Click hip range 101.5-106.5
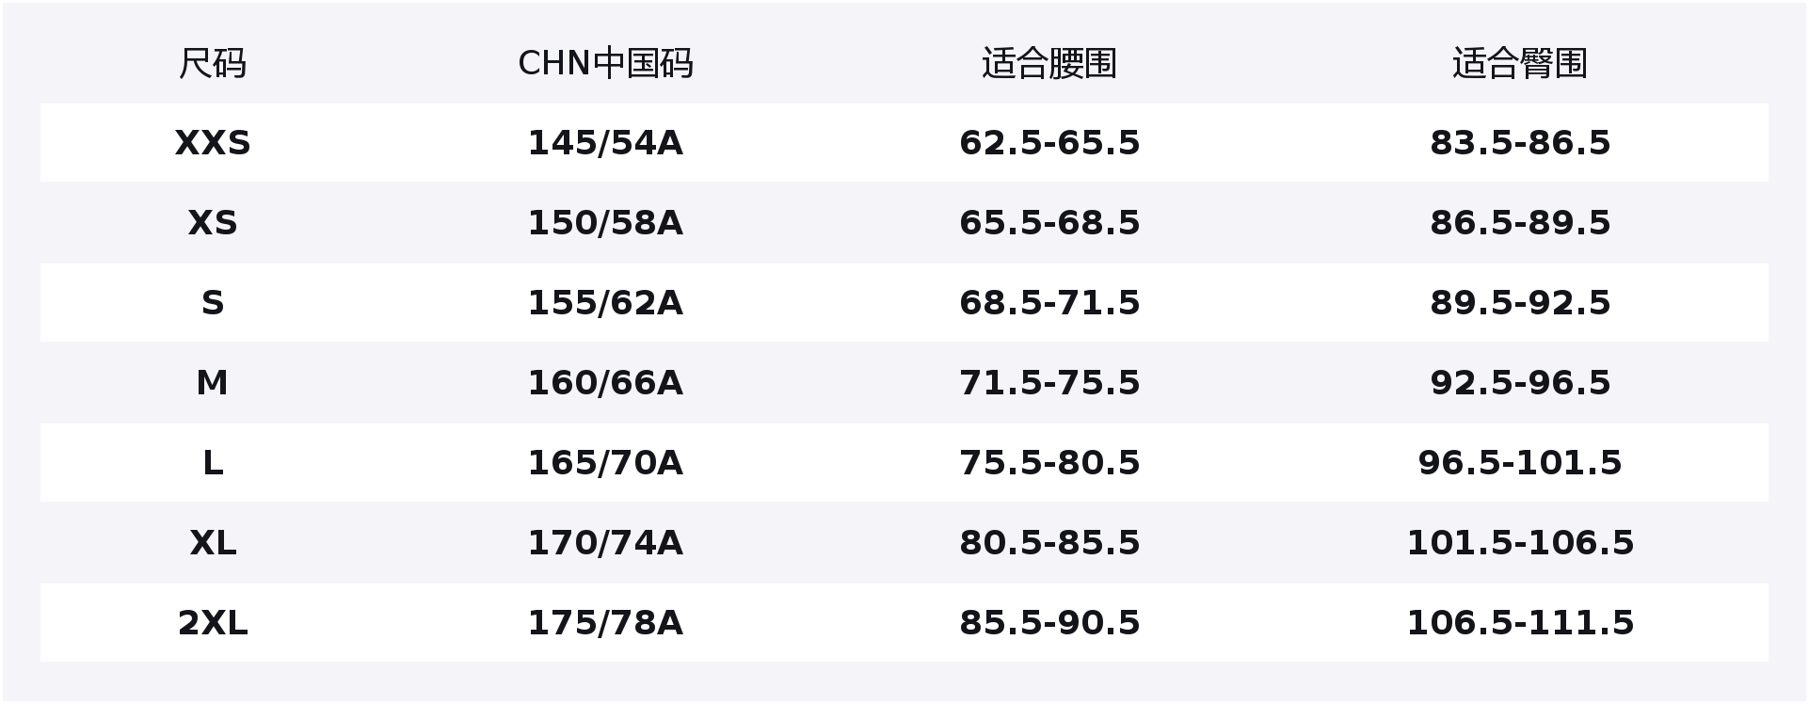 pyautogui.click(x=1520, y=543)
